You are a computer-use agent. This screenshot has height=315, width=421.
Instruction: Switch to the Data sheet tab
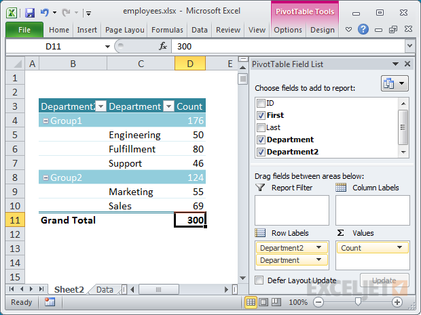tap(105, 289)
